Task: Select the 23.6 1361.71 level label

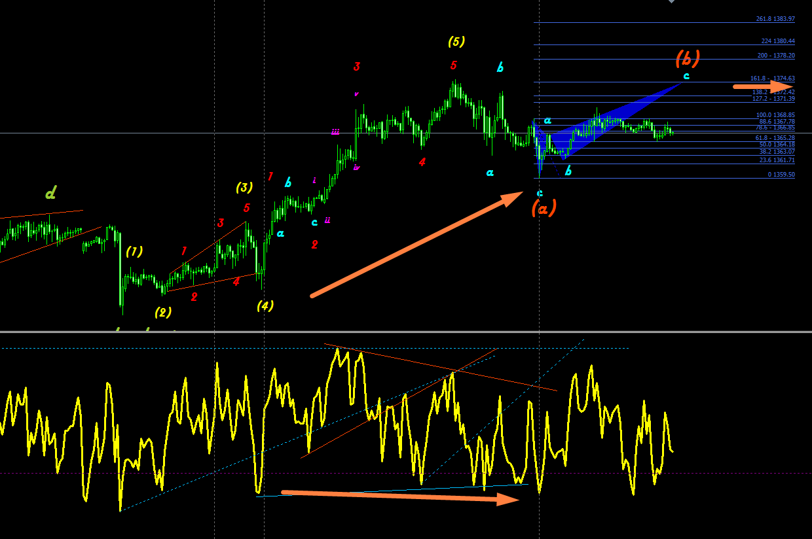Action: (777, 160)
